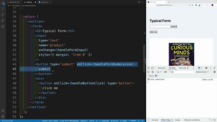The image size is (217, 122).
Task: Click the submit button on the page
Action: [174, 26]
